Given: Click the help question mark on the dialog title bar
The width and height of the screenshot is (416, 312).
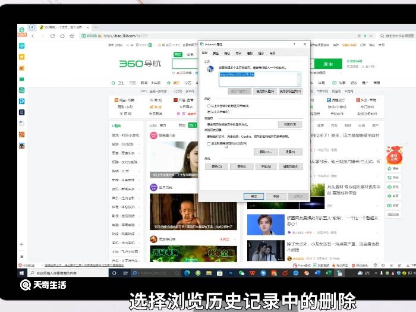Looking at the screenshot, I should pyautogui.click(x=294, y=44).
